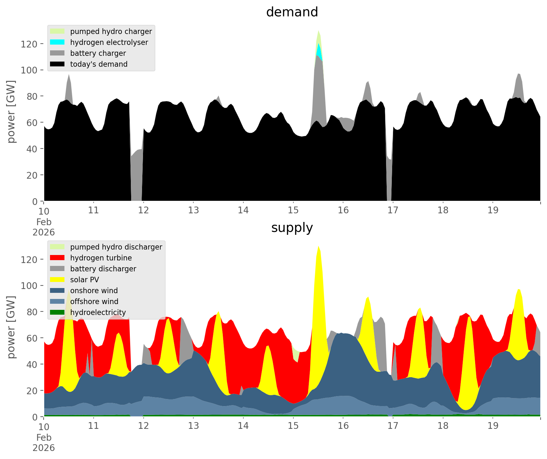Click the pumped hydro charger legend swatch
Image resolution: width=547 pixels, height=459 pixels.
click(x=57, y=31)
